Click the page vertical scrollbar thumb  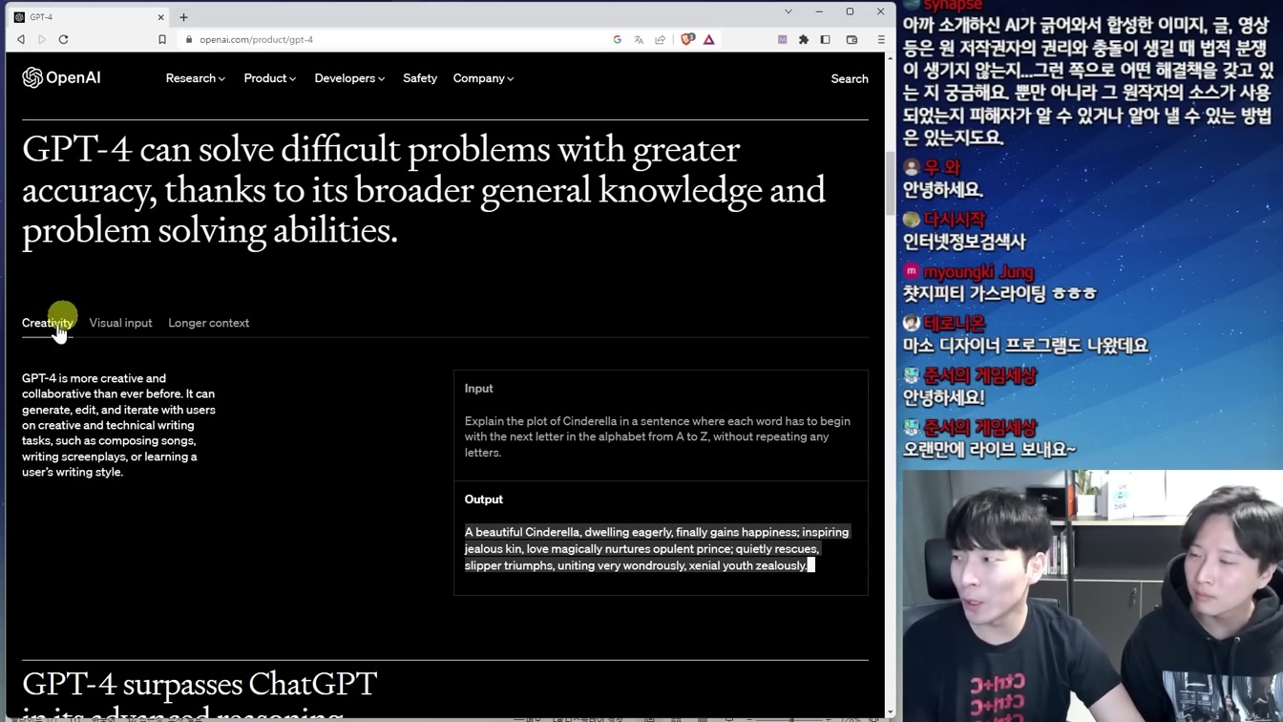891,181
